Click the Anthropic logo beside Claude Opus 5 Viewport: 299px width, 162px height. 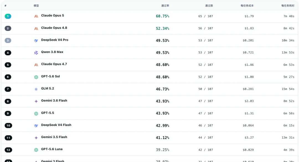coord(36,16)
